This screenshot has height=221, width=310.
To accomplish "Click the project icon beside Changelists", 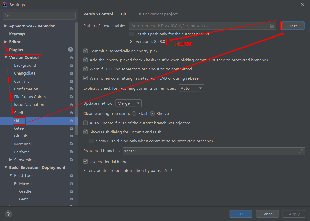I will [x=71, y=73].
